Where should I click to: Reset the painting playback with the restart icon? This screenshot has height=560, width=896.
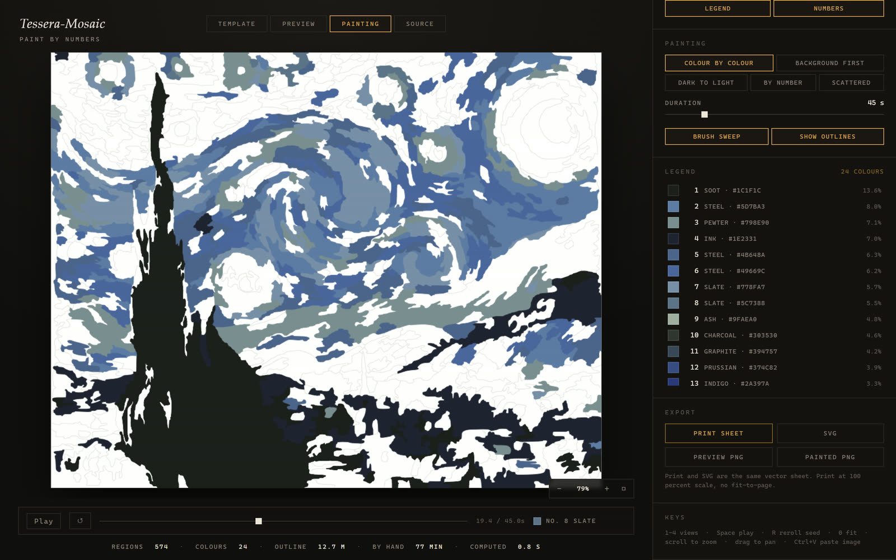(80, 521)
